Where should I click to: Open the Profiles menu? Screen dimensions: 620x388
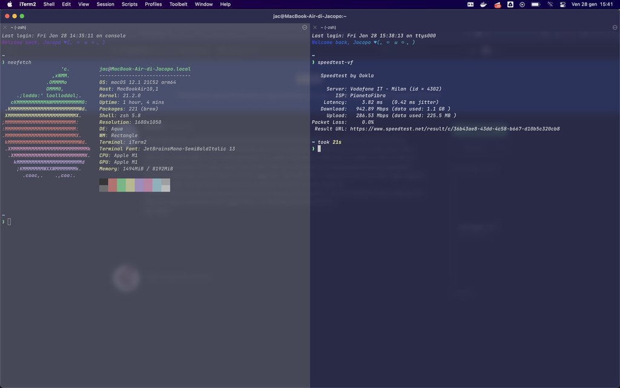tap(153, 4)
